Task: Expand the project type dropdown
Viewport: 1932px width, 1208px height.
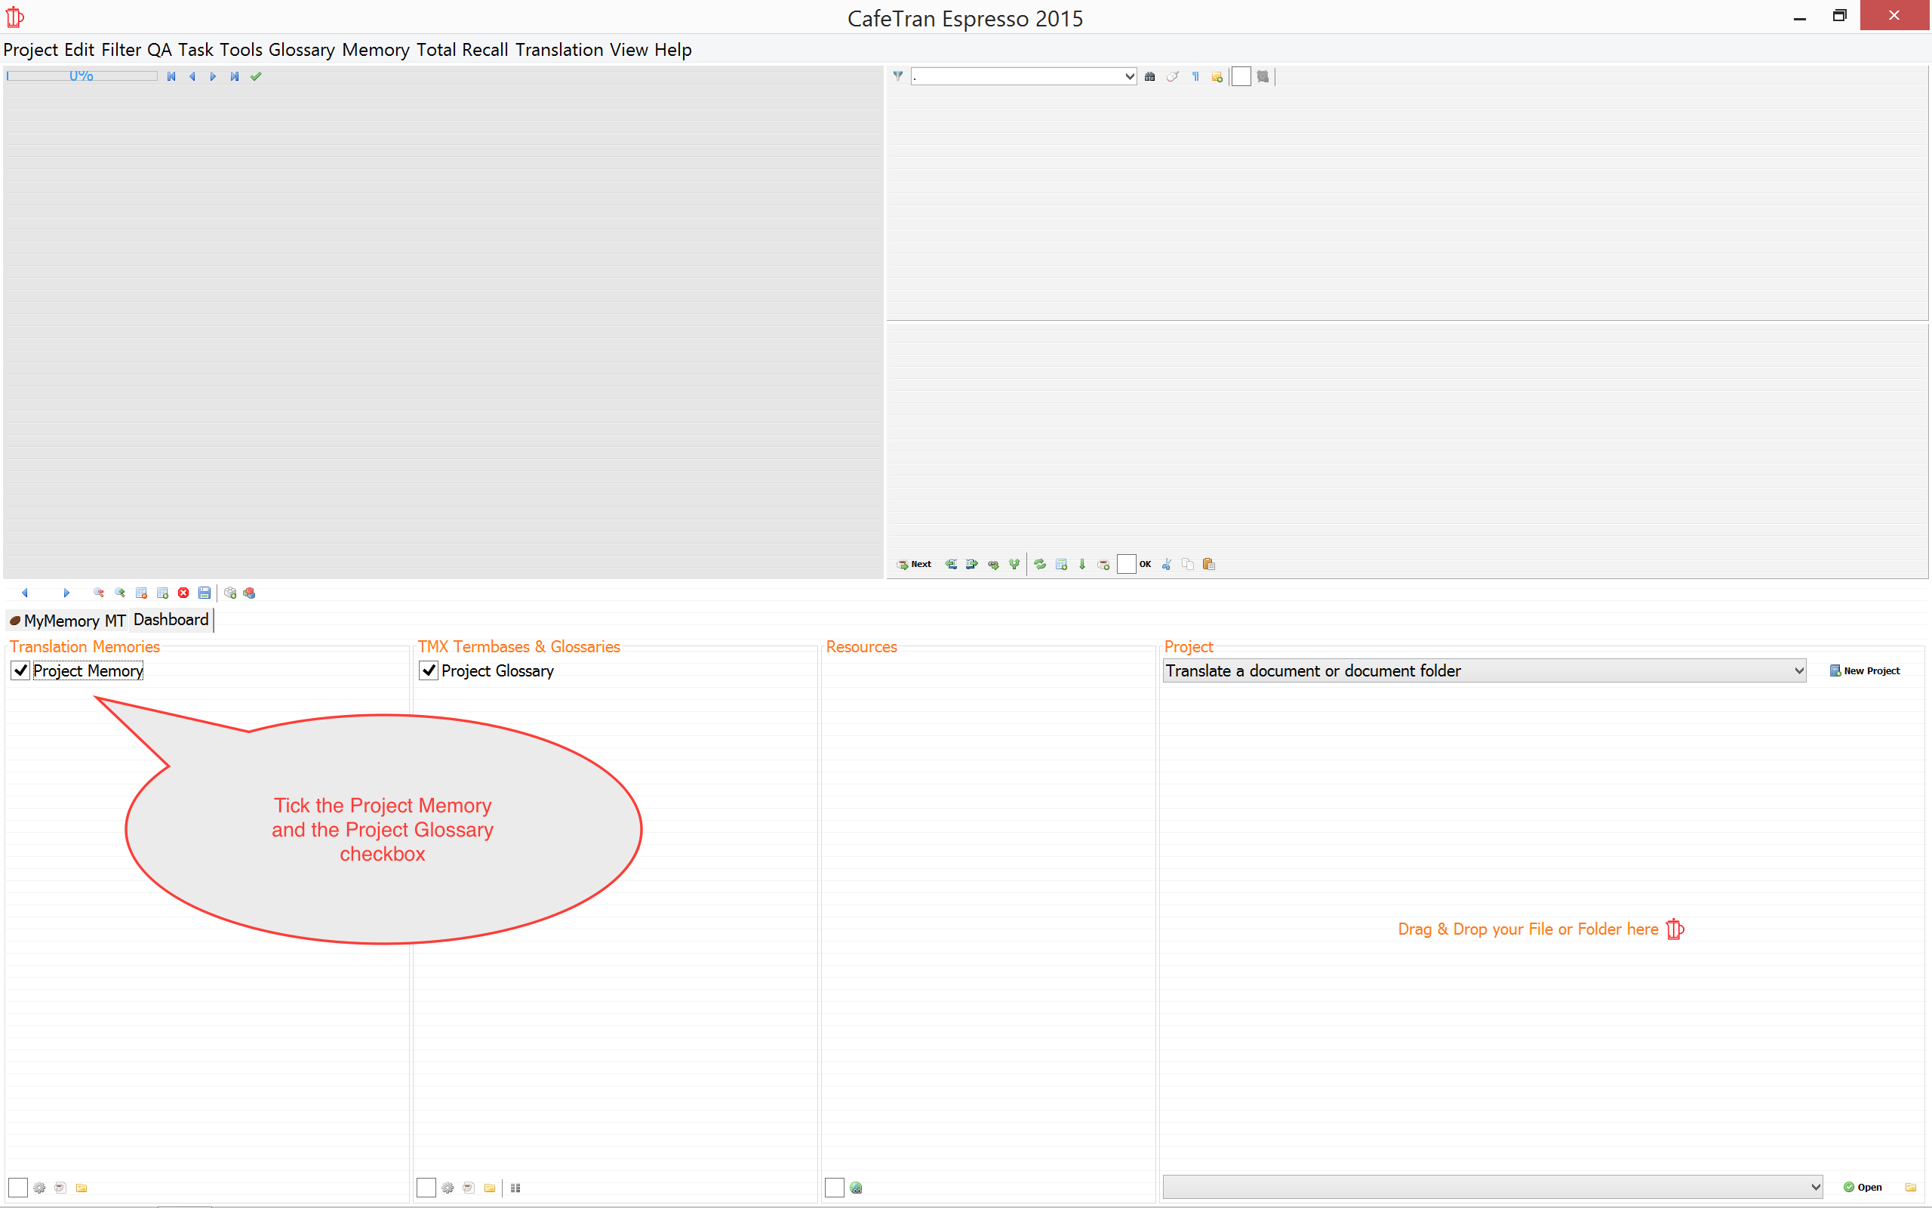Action: pyautogui.click(x=1798, y=671)
